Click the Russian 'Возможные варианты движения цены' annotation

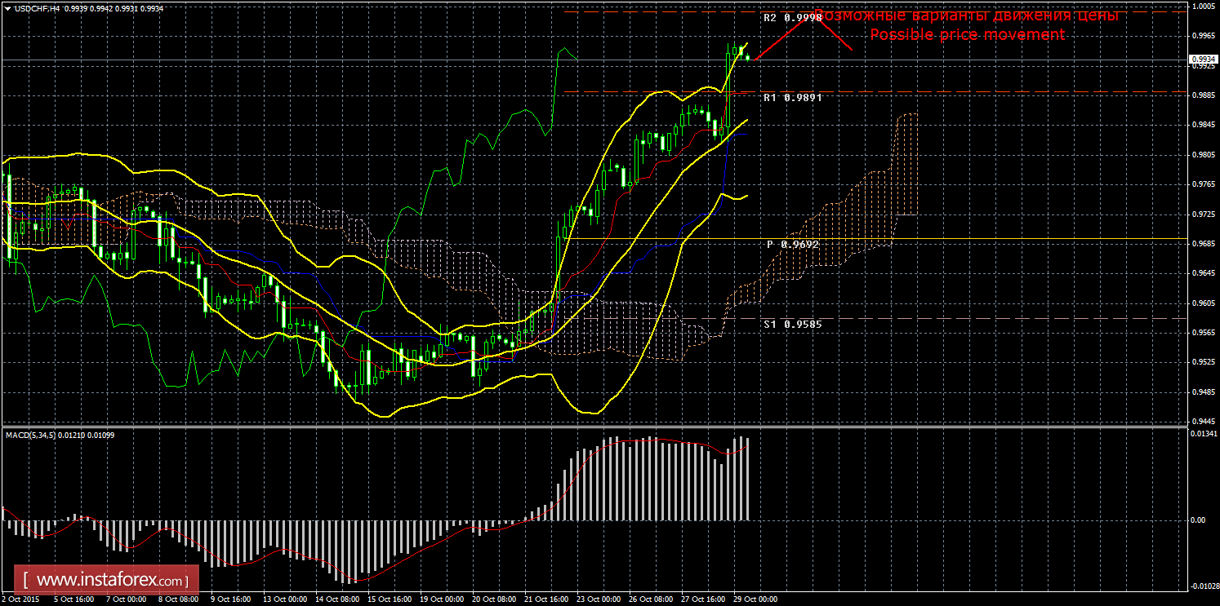tap(966, 15)
